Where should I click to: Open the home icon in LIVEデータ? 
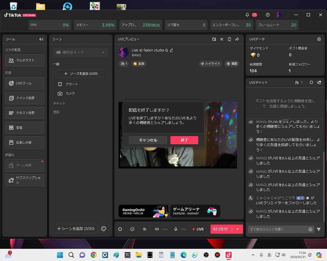coord(319,39)
